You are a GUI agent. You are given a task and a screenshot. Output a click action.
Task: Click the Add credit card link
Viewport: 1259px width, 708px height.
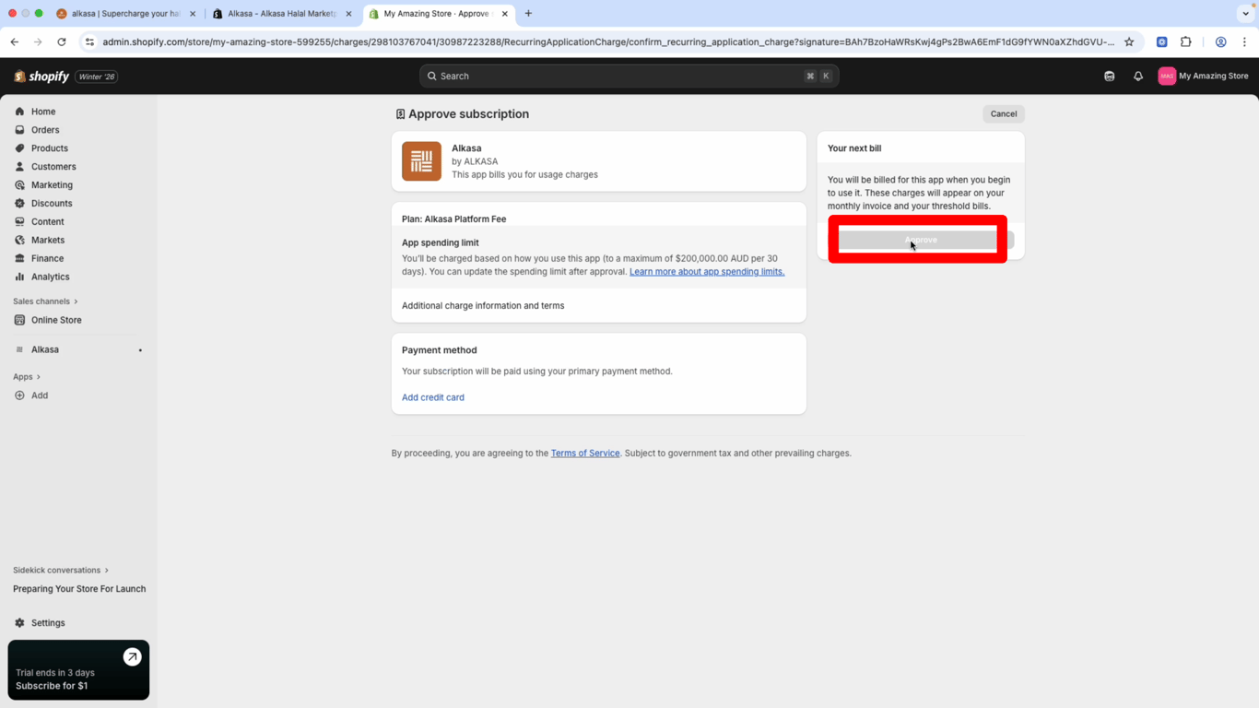(x=432, y=397)
